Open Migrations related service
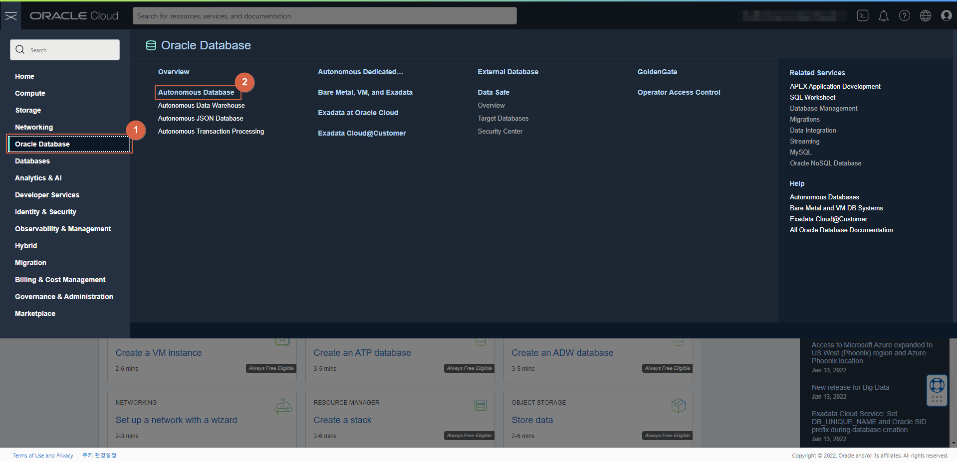This screenshot has width=957, height=462. [x=805, y=119]
